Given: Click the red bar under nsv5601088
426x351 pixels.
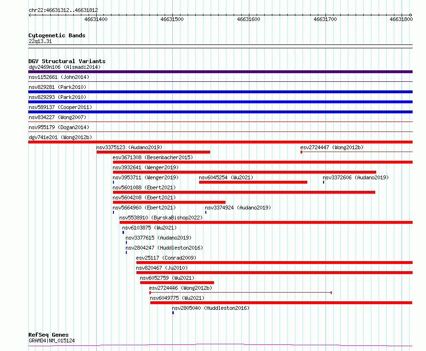Looking at the screenshot, I should click(244, 192).
